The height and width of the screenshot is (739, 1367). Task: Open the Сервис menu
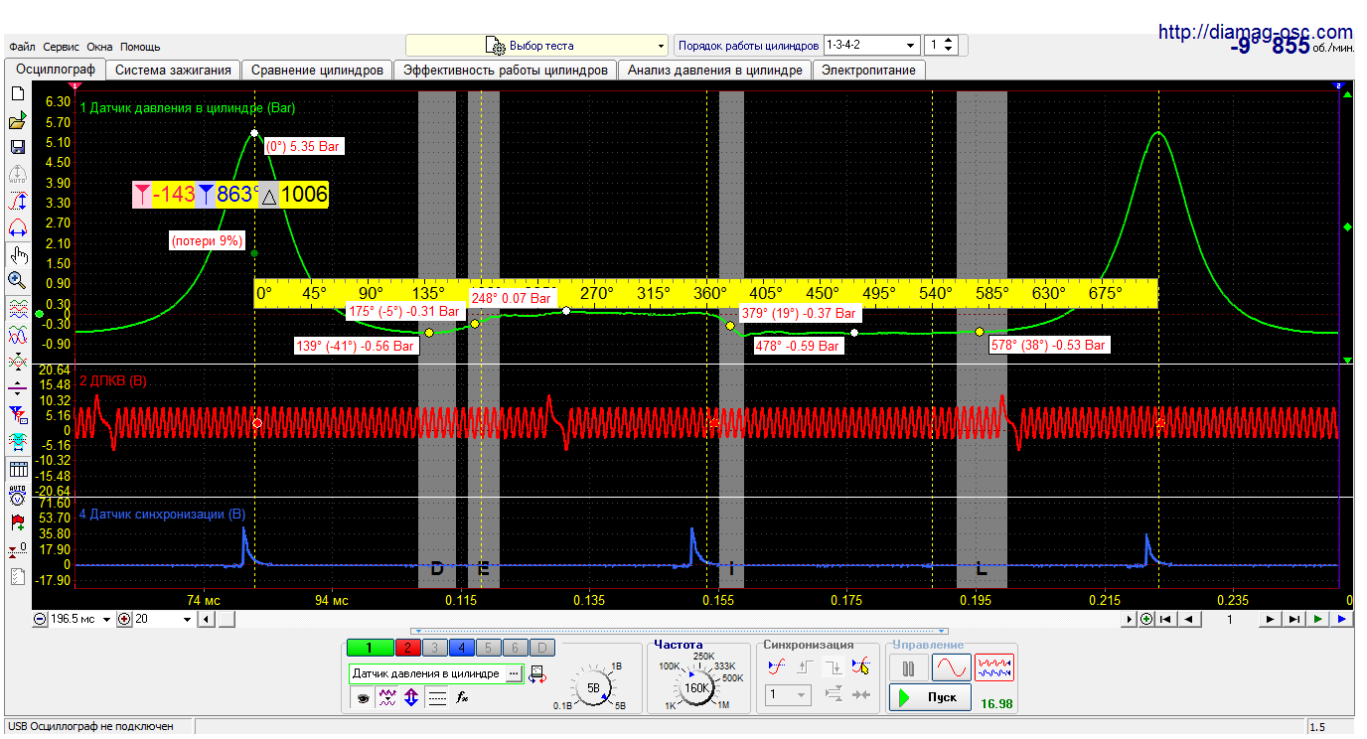(62, 47)
